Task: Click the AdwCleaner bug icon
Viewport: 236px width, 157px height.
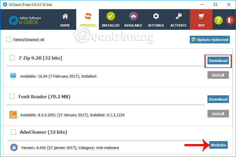Action: (x=14, y=147)
